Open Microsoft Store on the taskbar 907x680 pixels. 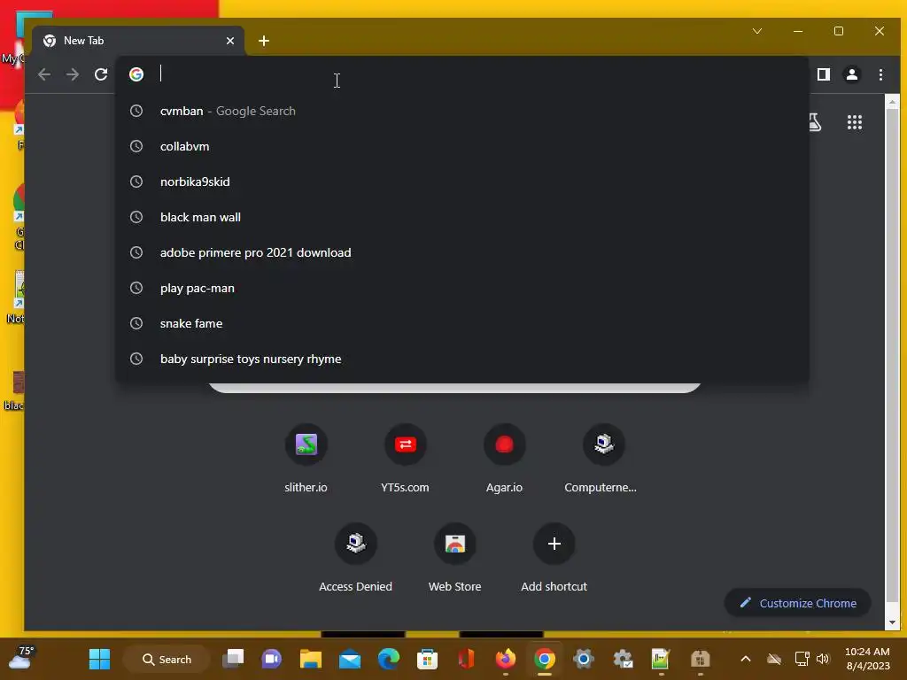coord(428,659)
